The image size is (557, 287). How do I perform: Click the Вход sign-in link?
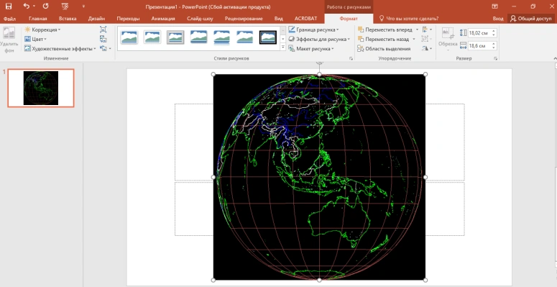(x=497, y=19)
